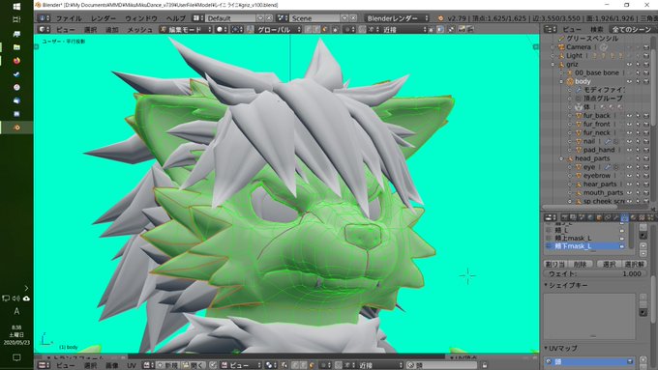Open Firefox from the Windows taskbar

pos(16,61)
